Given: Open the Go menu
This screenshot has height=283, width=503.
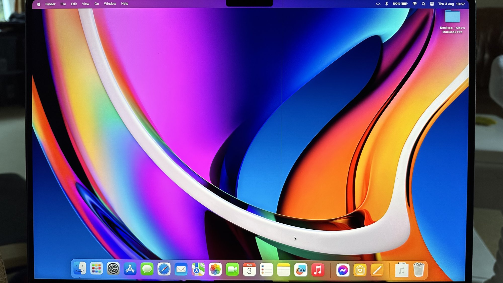Looking at the screenshot, I should pos(97,4).
